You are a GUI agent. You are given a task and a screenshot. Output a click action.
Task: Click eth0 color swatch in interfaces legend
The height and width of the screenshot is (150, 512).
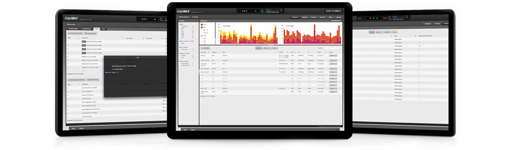(202, 24)
